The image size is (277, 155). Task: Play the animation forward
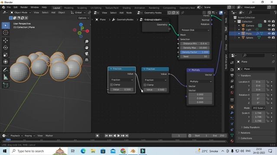click(x=119, y=136)
